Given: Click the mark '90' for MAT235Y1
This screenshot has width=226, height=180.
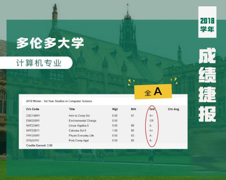Looking at the screenshot, I should click(133, 131).
